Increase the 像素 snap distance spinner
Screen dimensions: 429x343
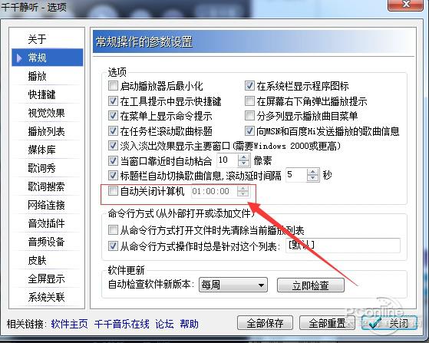243,157
